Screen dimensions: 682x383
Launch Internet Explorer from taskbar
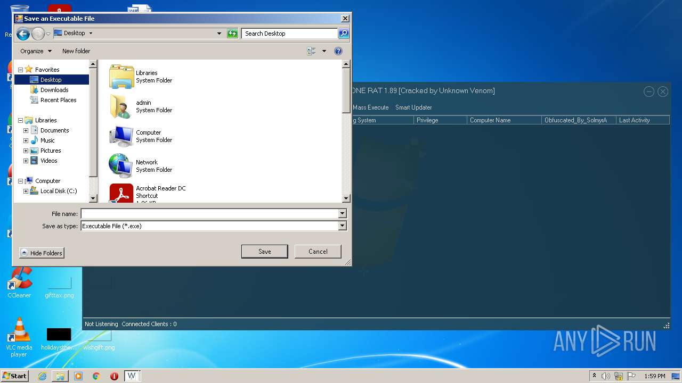42,376
